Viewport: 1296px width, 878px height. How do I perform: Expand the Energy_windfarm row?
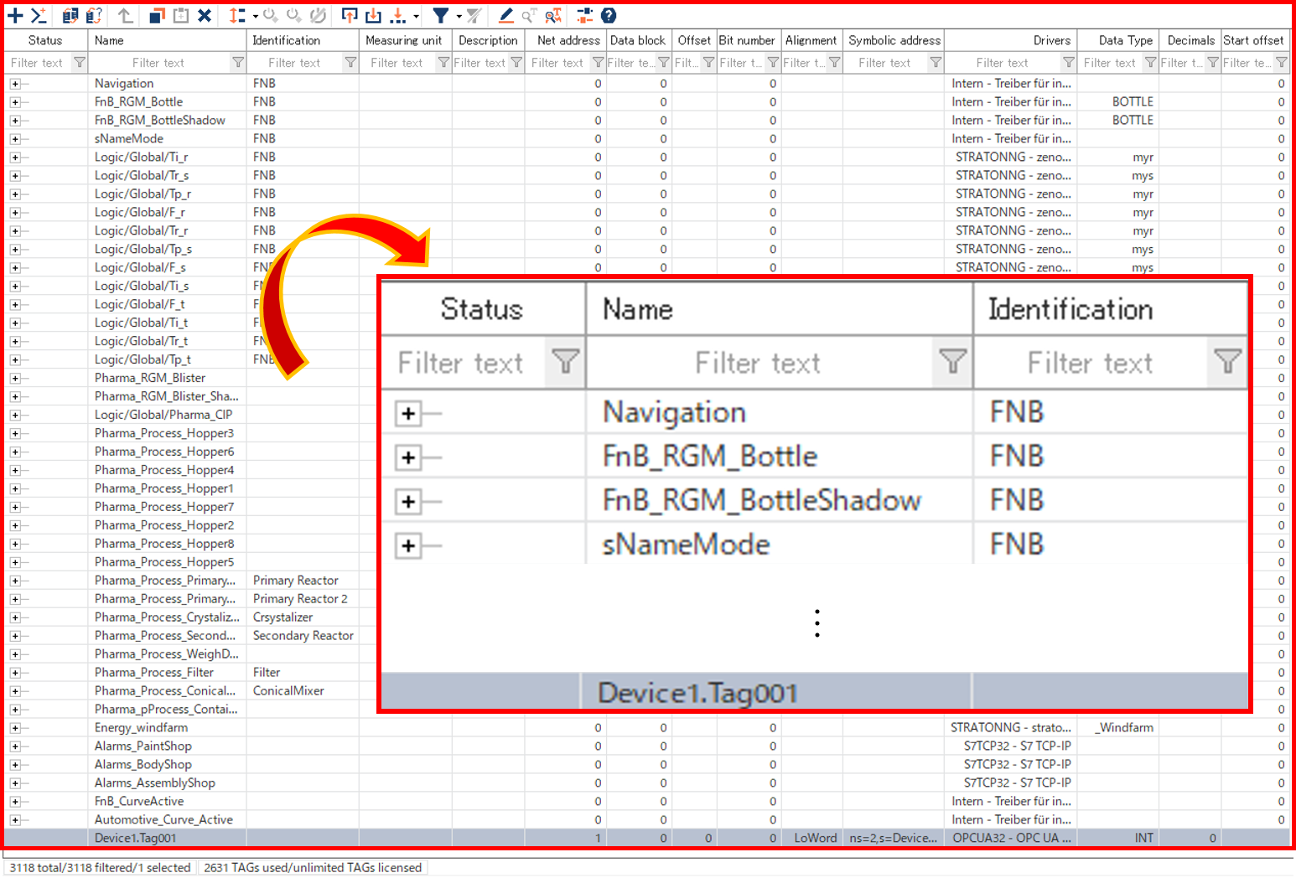tap(15, 728)
